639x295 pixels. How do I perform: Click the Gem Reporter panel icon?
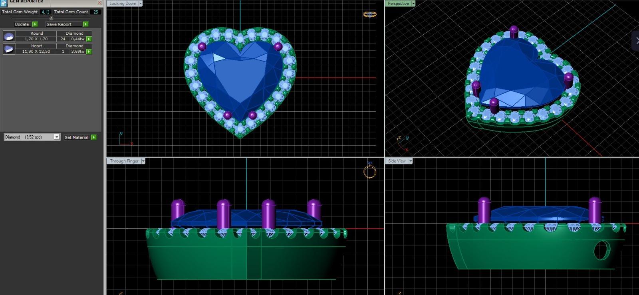4,2
